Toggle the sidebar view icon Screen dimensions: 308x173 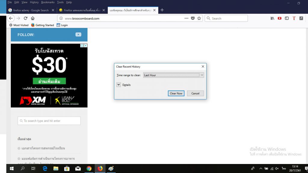tap(287, 18)
